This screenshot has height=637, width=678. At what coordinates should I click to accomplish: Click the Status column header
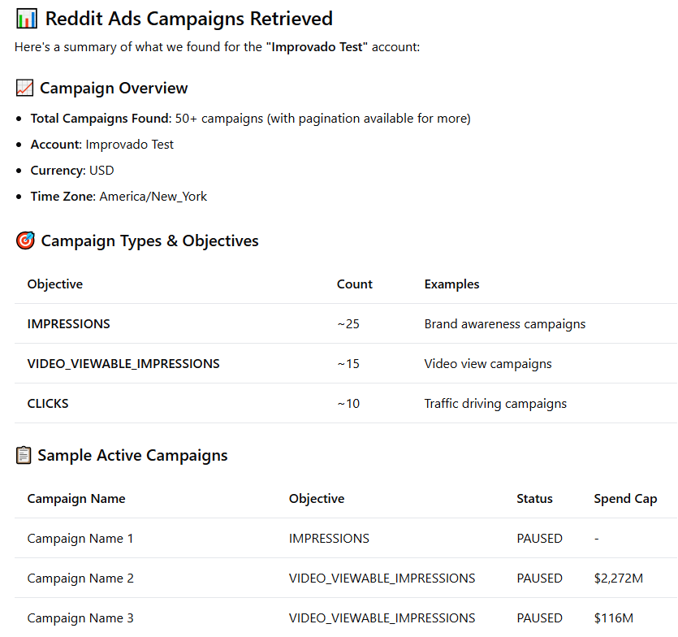coord(534,499)
